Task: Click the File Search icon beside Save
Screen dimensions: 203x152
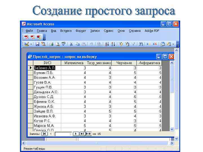Action: (x=43, y=44)
